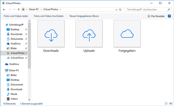Image resolution: width=174 pixels, height=106 pixels.
Task: Click the search magnifier icon
Action: [x=169, y=10]
